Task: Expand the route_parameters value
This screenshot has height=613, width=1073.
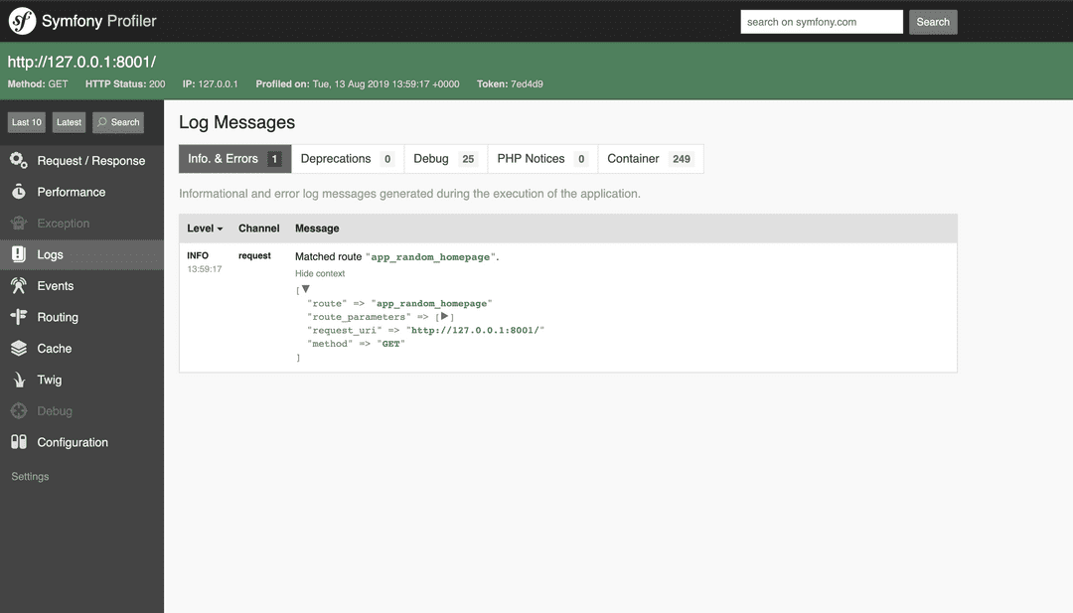Action: point(442,316)
